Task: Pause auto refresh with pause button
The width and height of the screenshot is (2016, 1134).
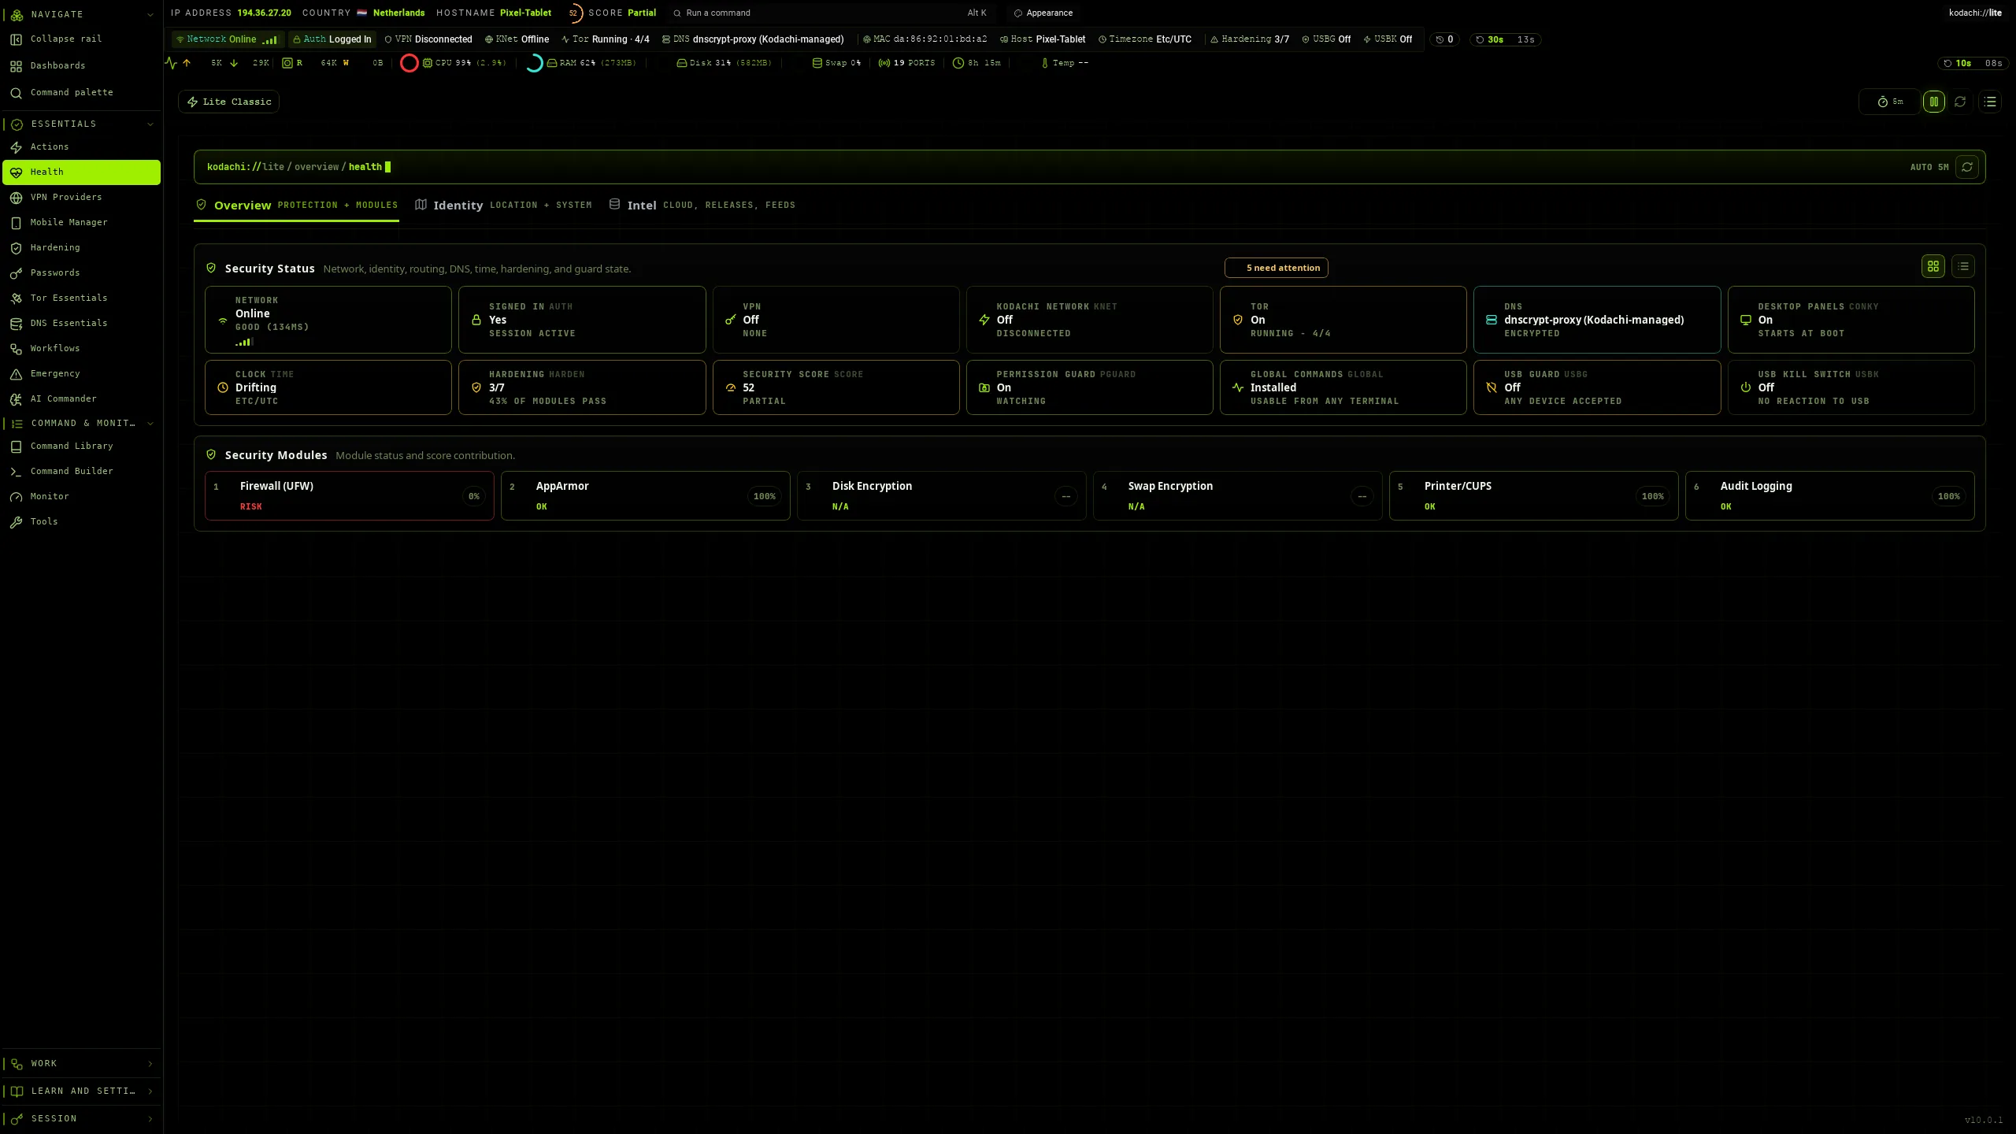Action: tap(1933, 102)
